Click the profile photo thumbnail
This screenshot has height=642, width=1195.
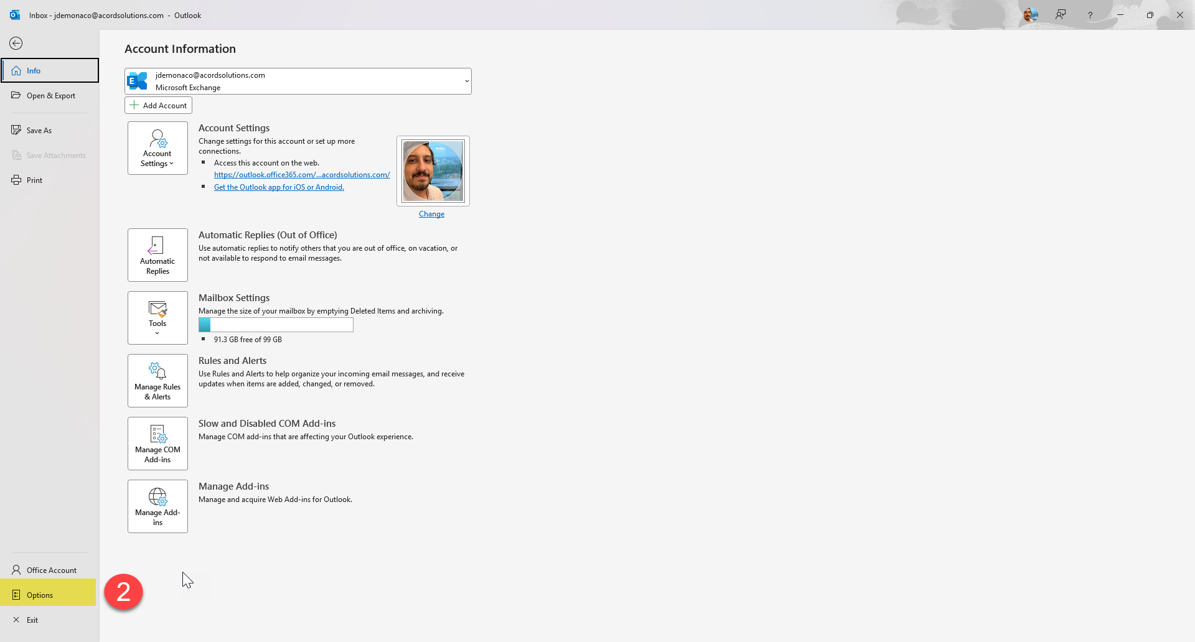click(x=433, y=171)
